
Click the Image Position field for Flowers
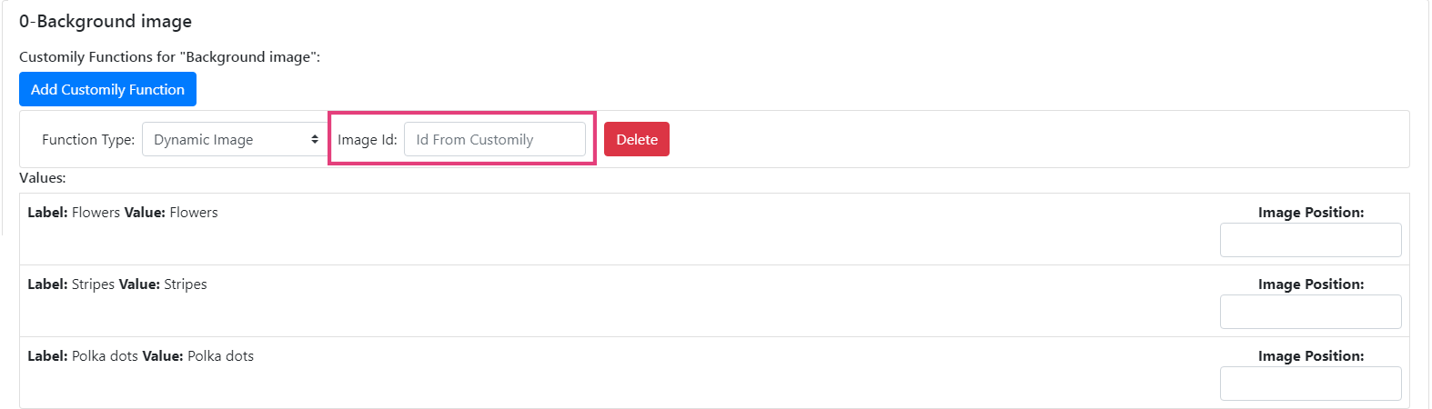(1310, 241)
